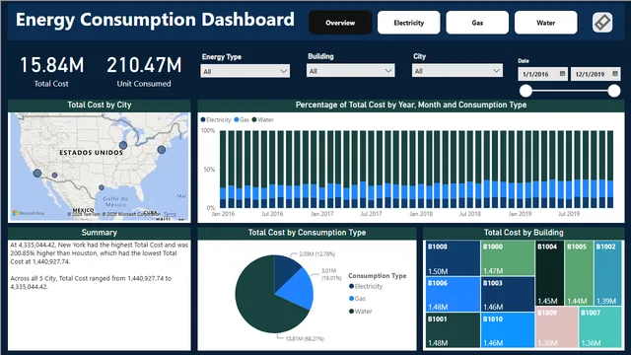Click the New York bubble on the map
Screen dimensions: 631x355
click(x=162, y=150)
